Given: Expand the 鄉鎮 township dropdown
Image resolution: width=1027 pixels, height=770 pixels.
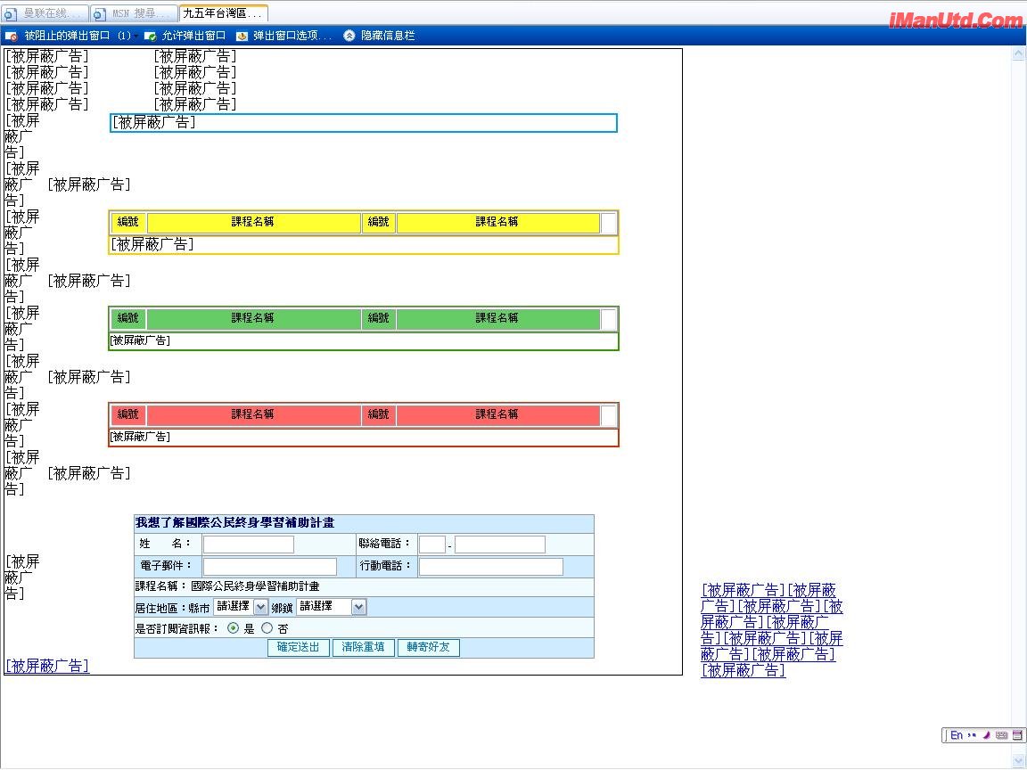Looking at the screenshot, I should (358, 607).
